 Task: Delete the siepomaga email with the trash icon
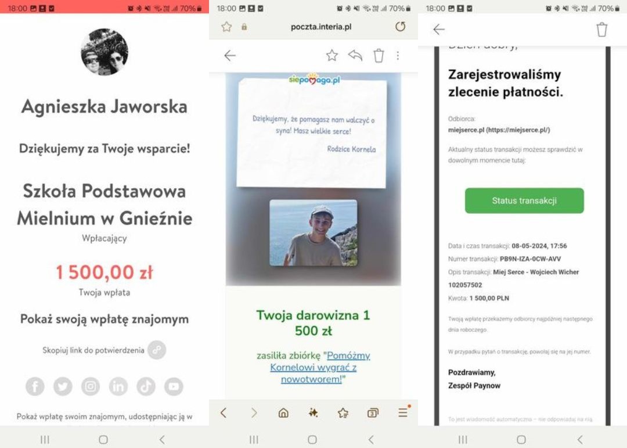[x=379, y=55]
